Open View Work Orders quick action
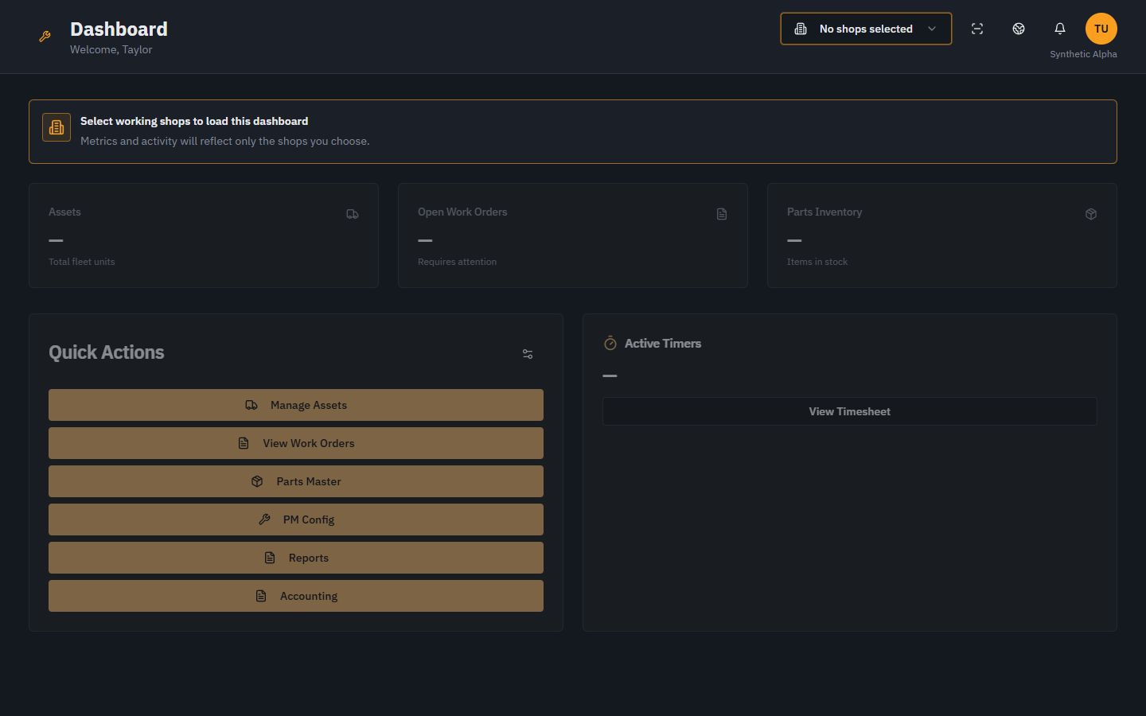Viewport: 1146px width, 716px height. tap(296, 443)
